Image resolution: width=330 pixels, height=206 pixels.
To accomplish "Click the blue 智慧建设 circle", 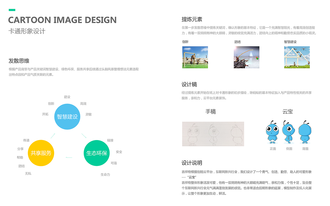I will [x=67, y=116].
